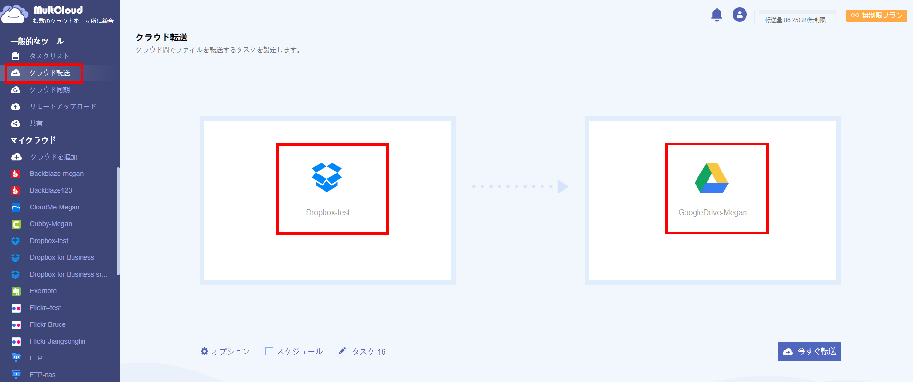Click the 今すぐ転送 button

809,352
